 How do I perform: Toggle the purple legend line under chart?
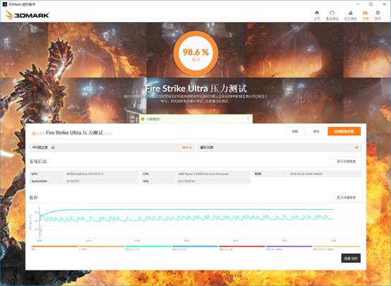pyautogui.click(x=289, y=246)
